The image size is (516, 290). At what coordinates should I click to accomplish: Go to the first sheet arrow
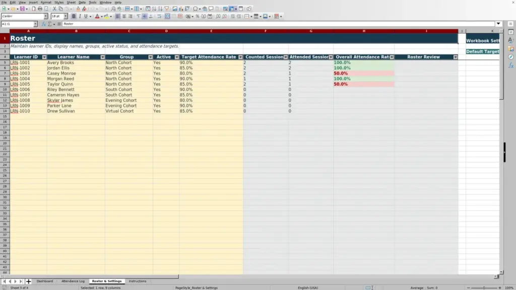(4, 281)
